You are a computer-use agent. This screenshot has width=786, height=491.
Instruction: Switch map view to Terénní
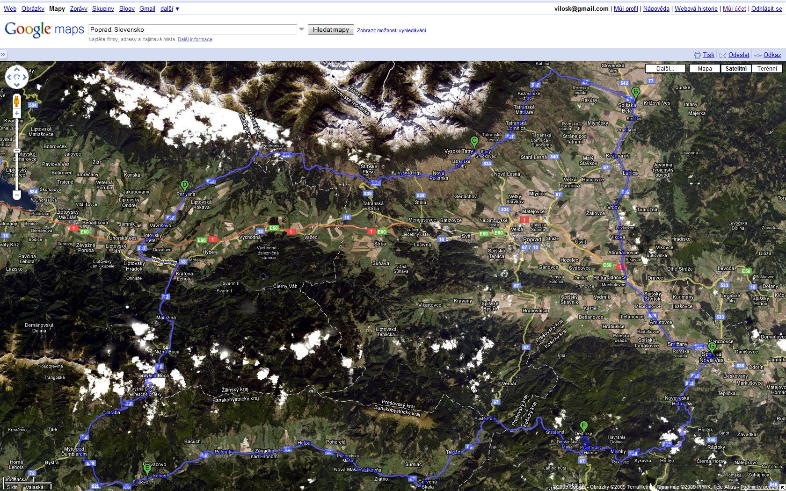(x=767, y=69)
